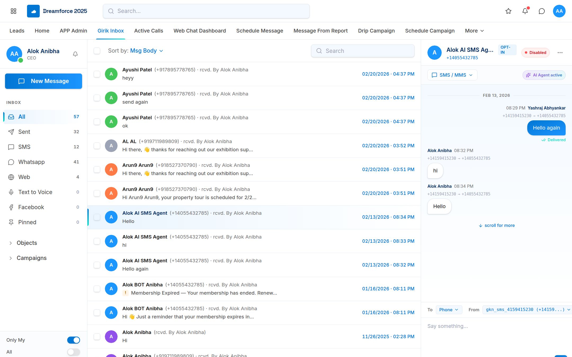Check the Ayushi Patel 'send again' message
572x357 pixels.
(97, 98)
